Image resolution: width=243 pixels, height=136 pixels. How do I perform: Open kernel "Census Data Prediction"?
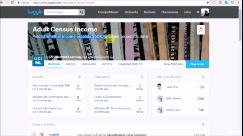(47, 108)
